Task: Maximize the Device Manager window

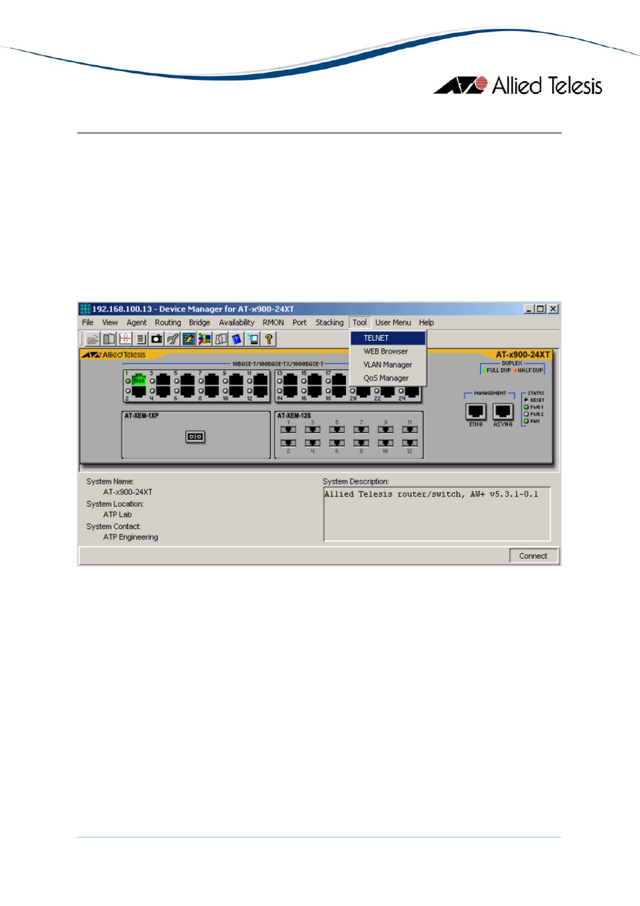Action: [x=540, y=309]
